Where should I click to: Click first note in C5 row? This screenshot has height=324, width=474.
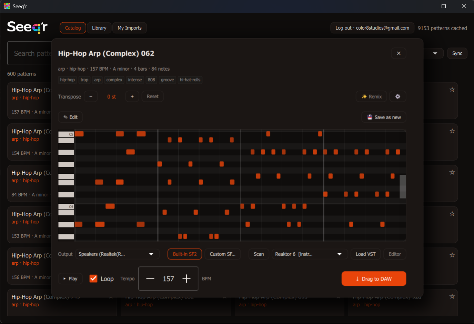coord(79,134)
